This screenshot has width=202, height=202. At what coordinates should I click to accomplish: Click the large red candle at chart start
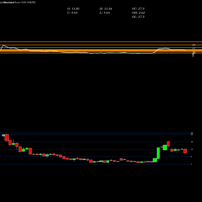pyautogui.click(x=6, y=138)
